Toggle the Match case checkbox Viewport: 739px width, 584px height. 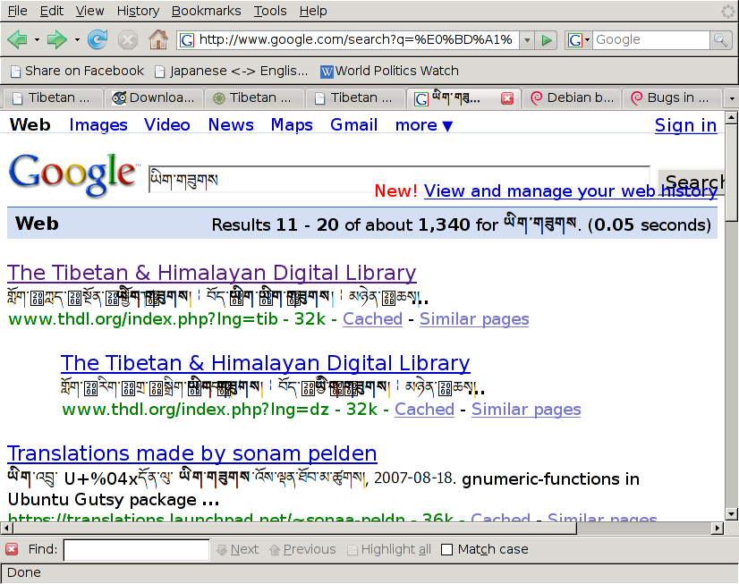(446, 550)
